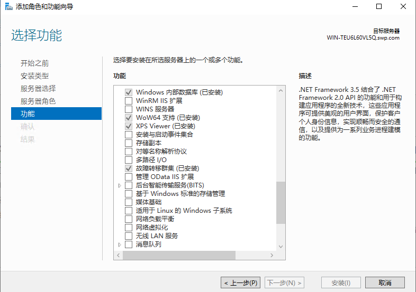The image size is (416, 292).
Task: Open the 安装类型 wizard step
Action: 35,76
